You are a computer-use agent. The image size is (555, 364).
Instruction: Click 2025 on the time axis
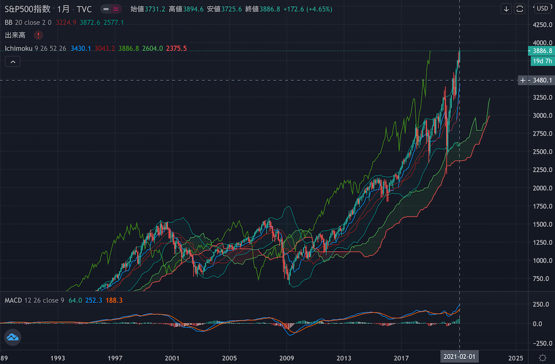click(516, 358)
